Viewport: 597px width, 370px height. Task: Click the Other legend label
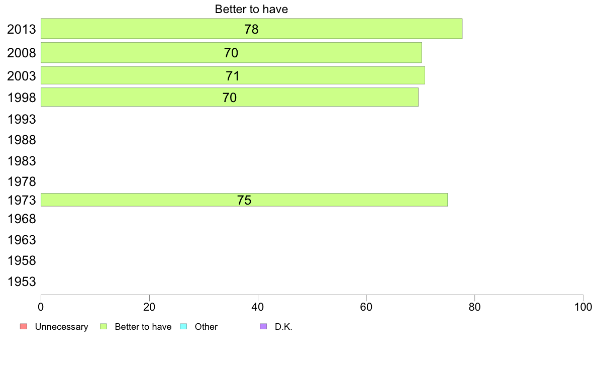pos(206,327)
